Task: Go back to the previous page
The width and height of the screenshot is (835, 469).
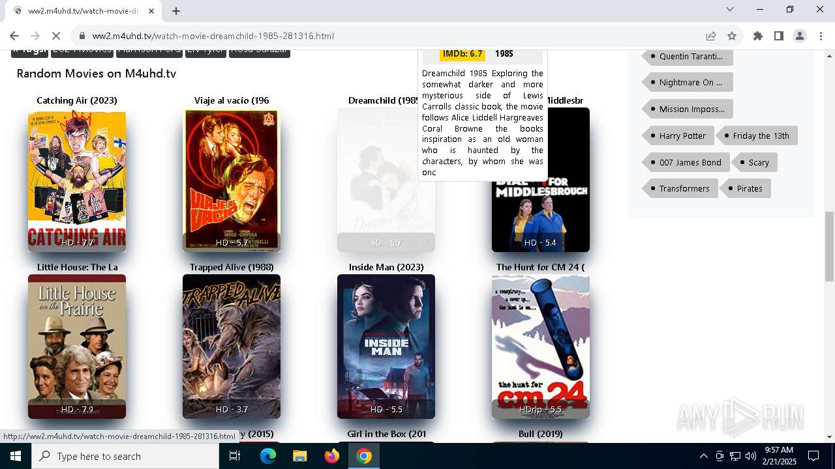Action: 14,36
